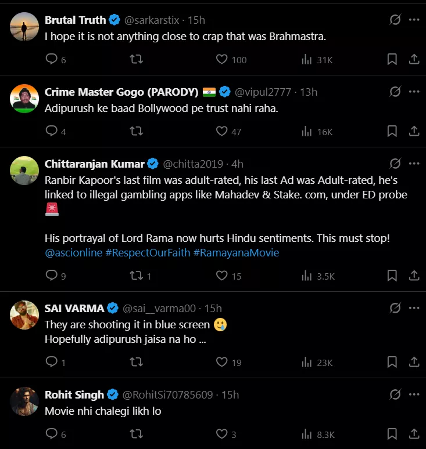
Task: Expand three-dot menu on Rohit Singh's tweet
Action: (x=414, y=394)
